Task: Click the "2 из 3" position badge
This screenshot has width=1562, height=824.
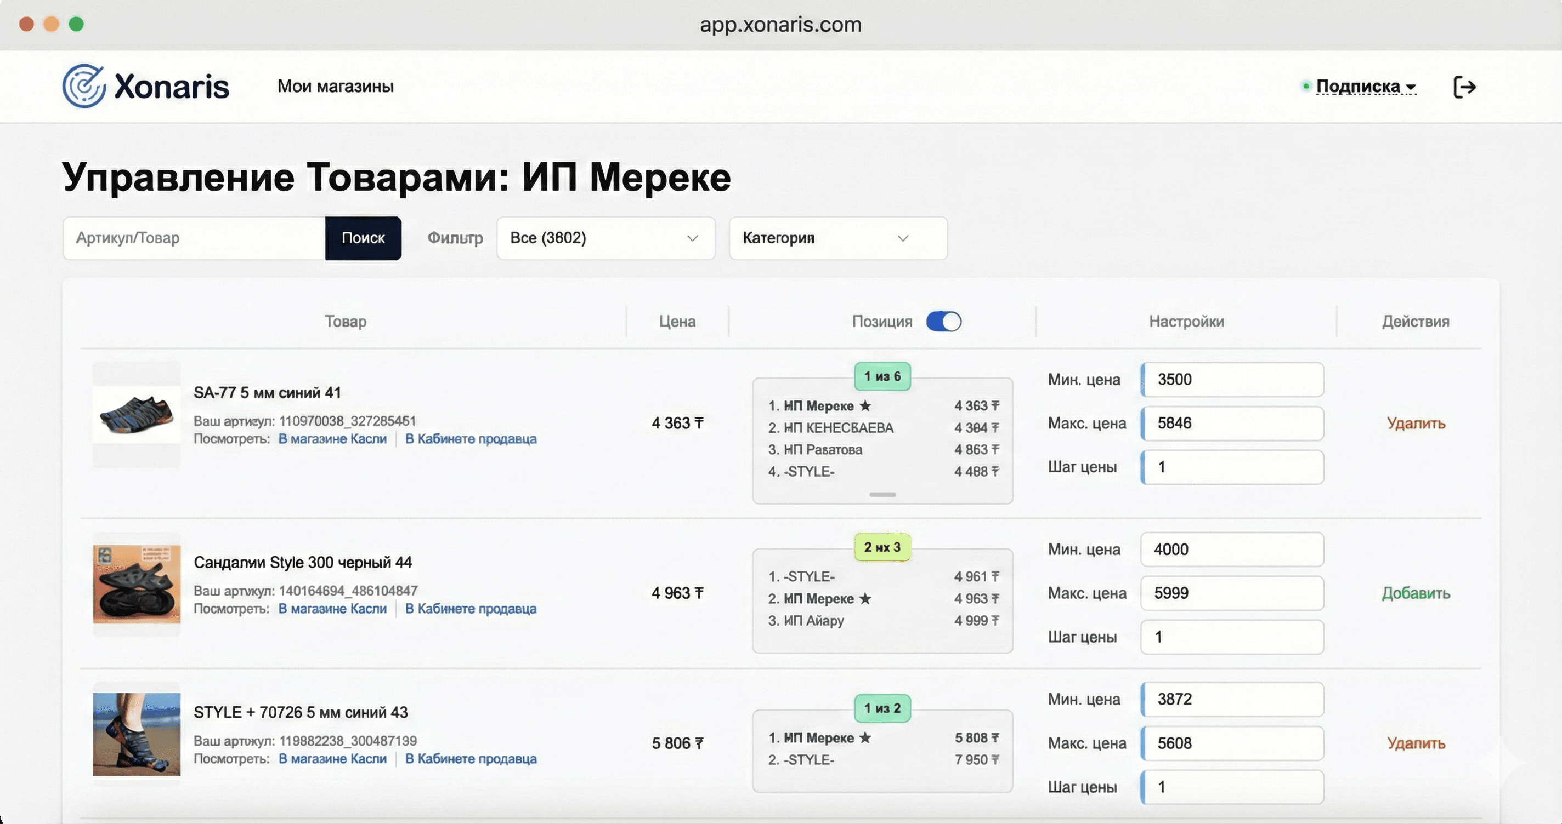Action: coord(882,547)
